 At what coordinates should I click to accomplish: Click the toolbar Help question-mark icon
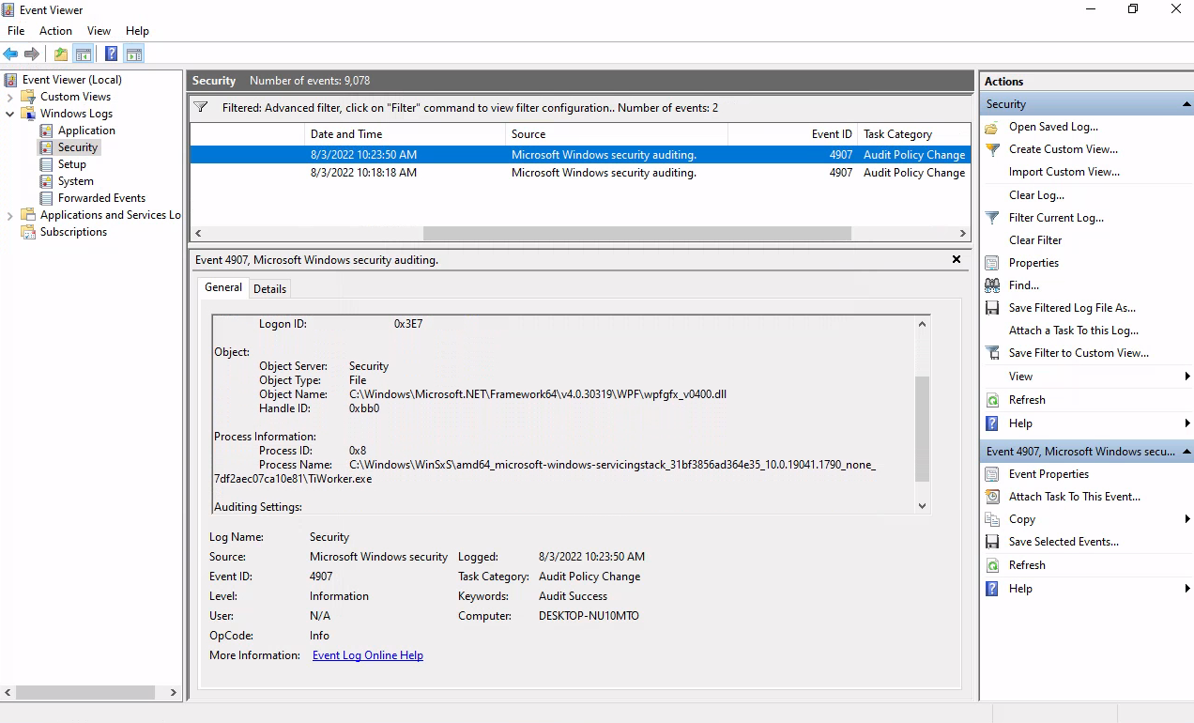(112, 54)
